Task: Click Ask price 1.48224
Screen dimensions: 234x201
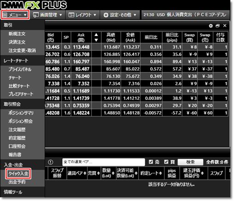Action: [81, 113]
